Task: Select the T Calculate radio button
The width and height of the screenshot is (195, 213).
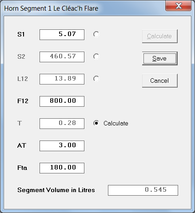Action: coord(96,123)
